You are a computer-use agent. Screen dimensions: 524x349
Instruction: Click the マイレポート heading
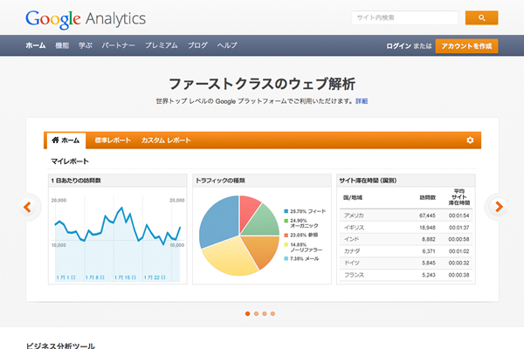[x=70, y=161]
